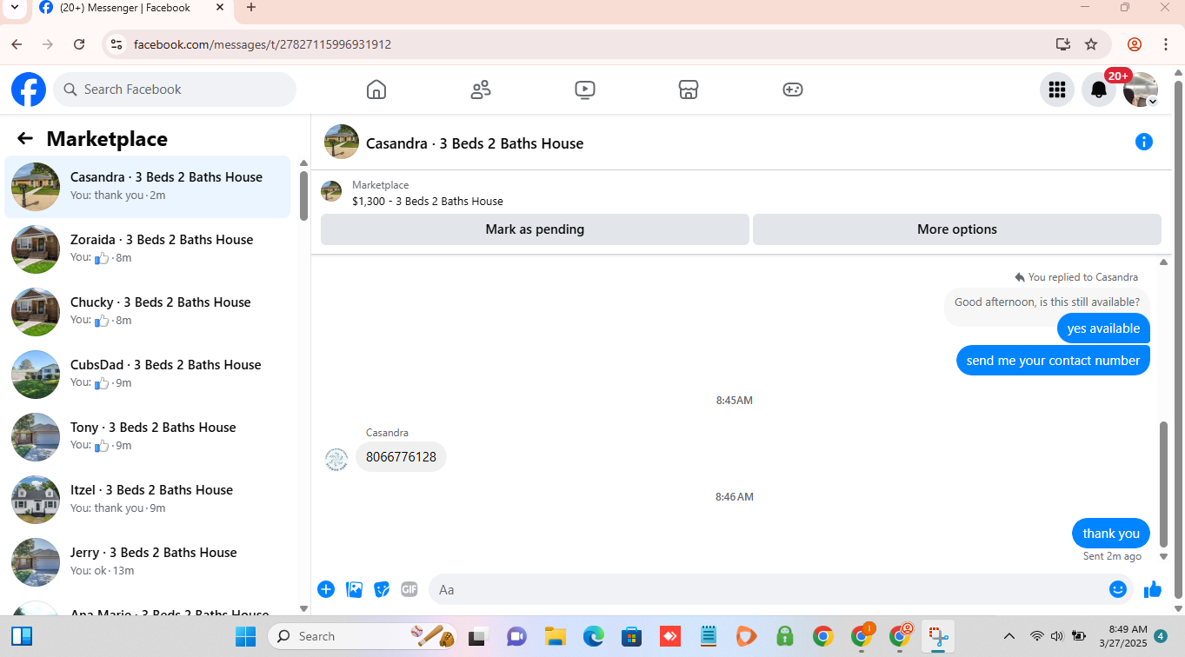Open volume control in system tray
The height and width of the screenshot is (657, 1185).
coord(1057,636)
